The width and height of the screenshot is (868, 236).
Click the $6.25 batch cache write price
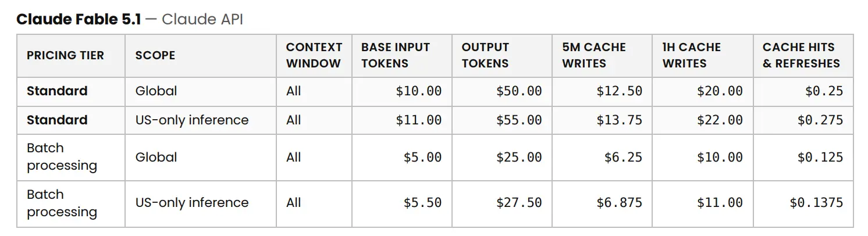[623, 158]
